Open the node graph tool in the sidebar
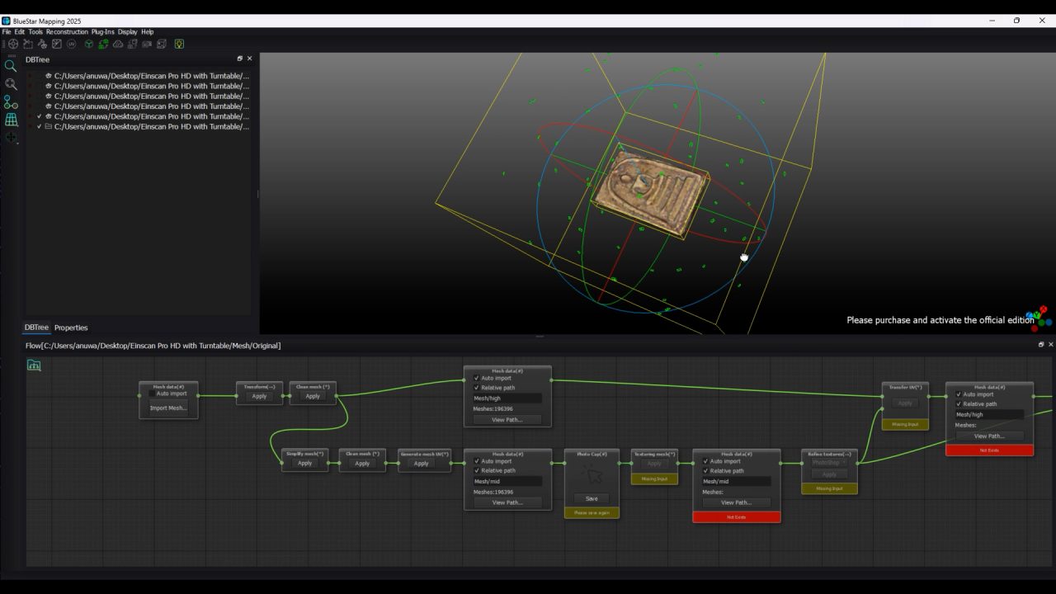1056x594 pixels. click(x=11, y=102)
